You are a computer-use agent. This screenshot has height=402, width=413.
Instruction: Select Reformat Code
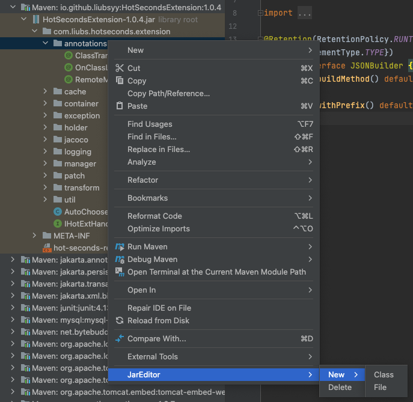[x=213, y=216]
